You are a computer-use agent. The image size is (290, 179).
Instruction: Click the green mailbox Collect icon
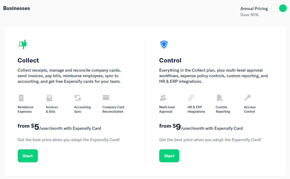tap(22, 44)
